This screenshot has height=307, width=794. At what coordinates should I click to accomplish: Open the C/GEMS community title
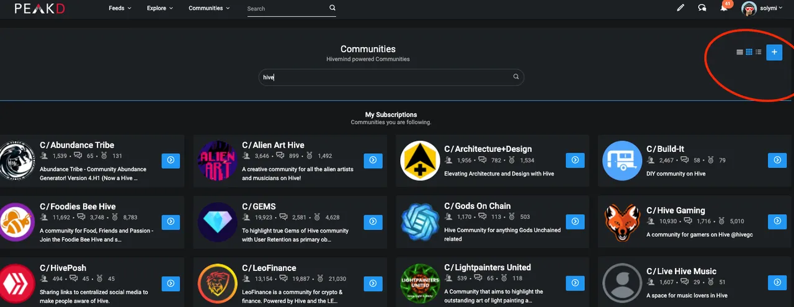[259, 207]
